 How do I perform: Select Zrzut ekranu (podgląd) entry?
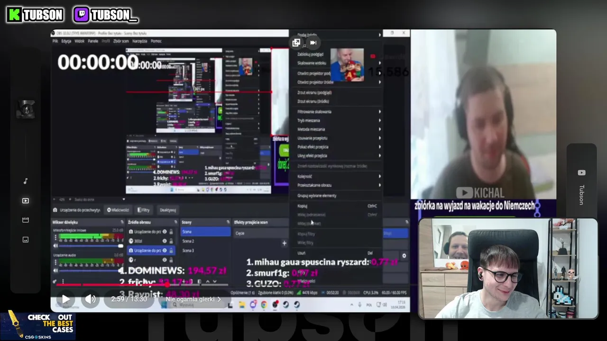point(336,92)
